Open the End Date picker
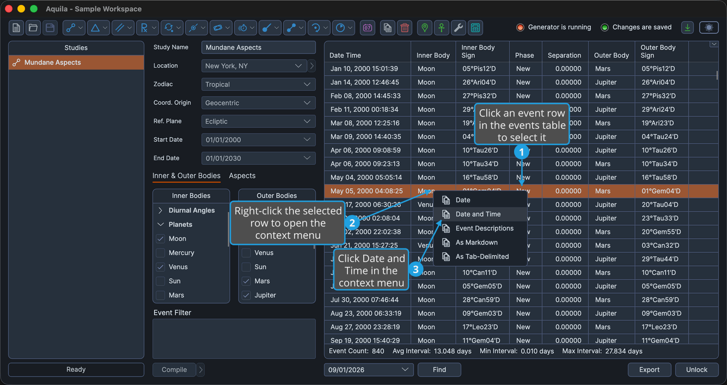Viewport: 727px width, 385px height. point(258,158)
